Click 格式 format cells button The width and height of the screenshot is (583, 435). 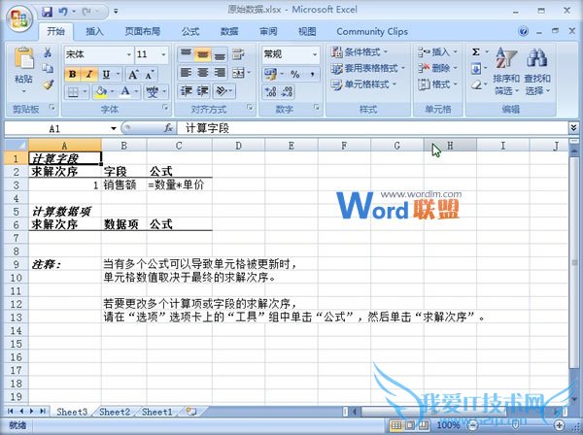tap(437, 84)
